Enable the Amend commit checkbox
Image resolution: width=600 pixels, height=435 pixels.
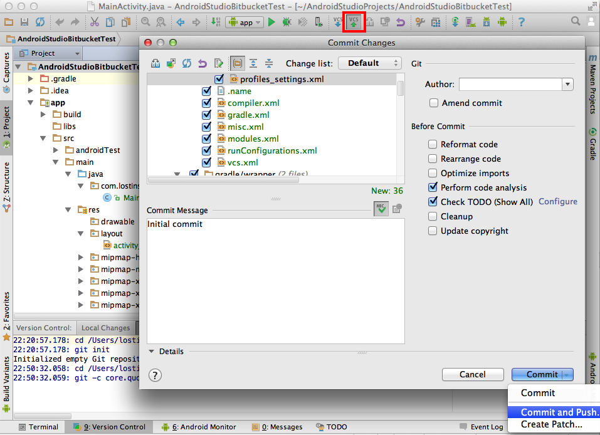(433, 103)
